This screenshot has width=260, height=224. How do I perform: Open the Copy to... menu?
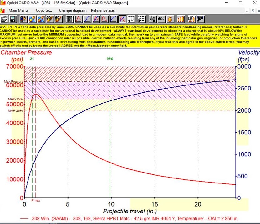pos(44,10)
